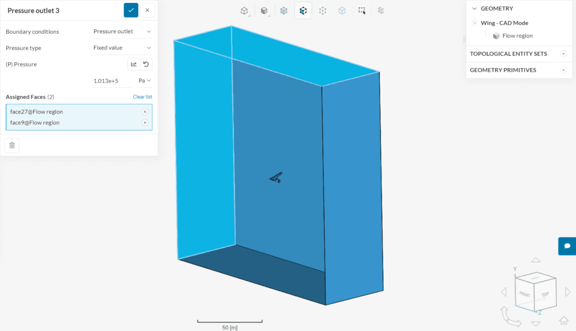Image resolution: width=576 pixels, height=331 pixels.
Task: Click the Clear list link
Action: pyautogui.click(x=142, y=97)
